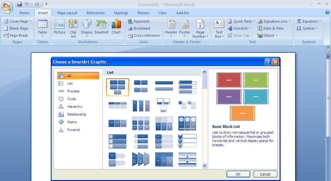Select the Hierarchy category in list

click(x=75, y=107)
